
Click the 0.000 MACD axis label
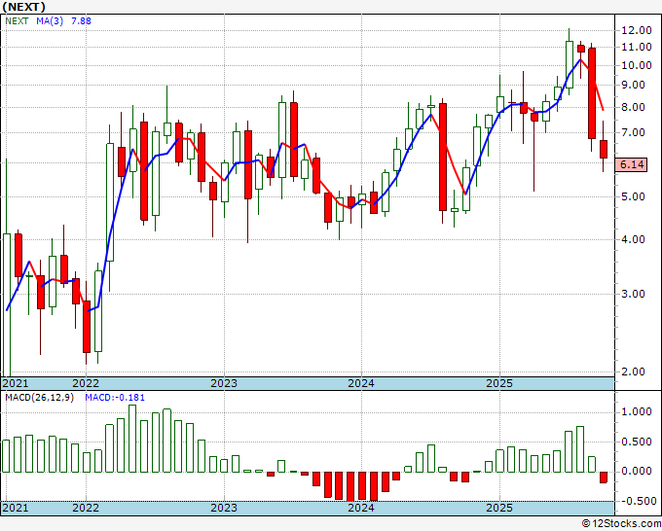[x=637, y=472]
